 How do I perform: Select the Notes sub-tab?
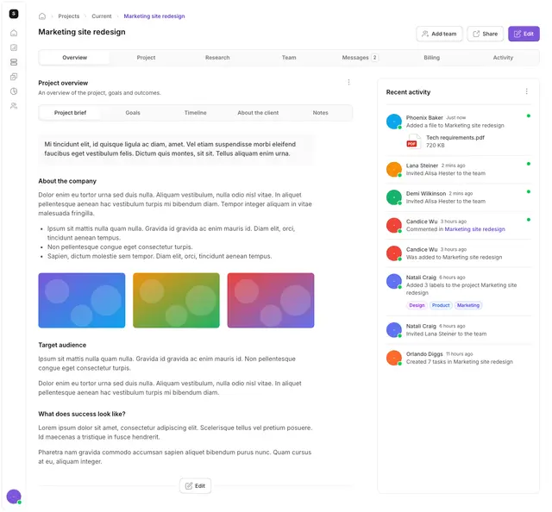point(320,113)
